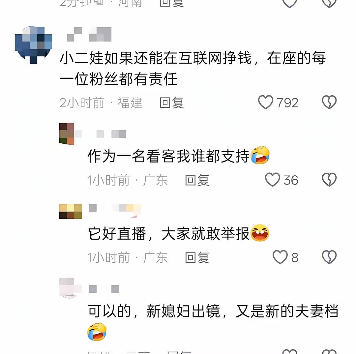Reply to the 大家就敢举报 comment

pos(197,258)
